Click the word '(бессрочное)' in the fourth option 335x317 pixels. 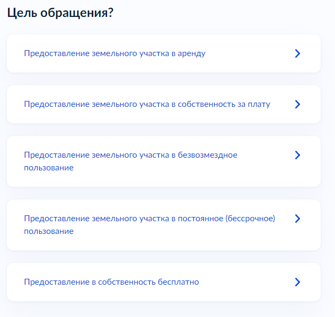coord(250,219)
